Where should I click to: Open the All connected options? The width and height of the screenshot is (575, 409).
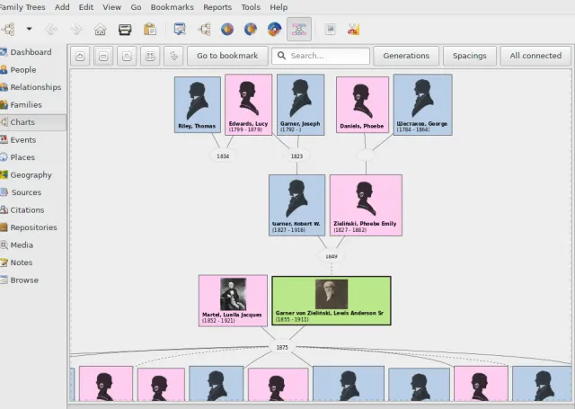(535, 56)
